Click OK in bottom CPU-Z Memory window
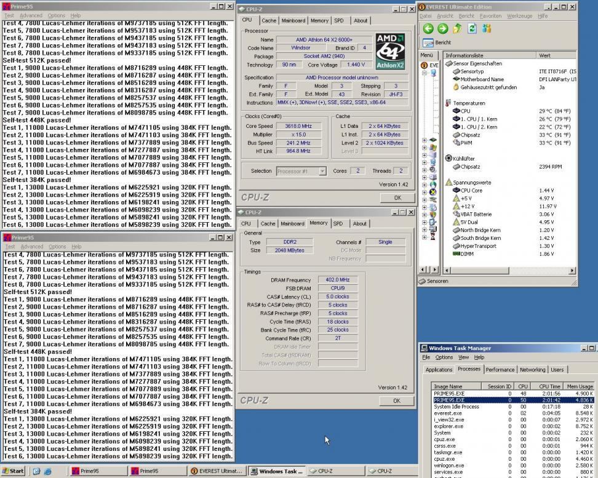The width and height of the screenshot is (598, 478). pos(397,400)
